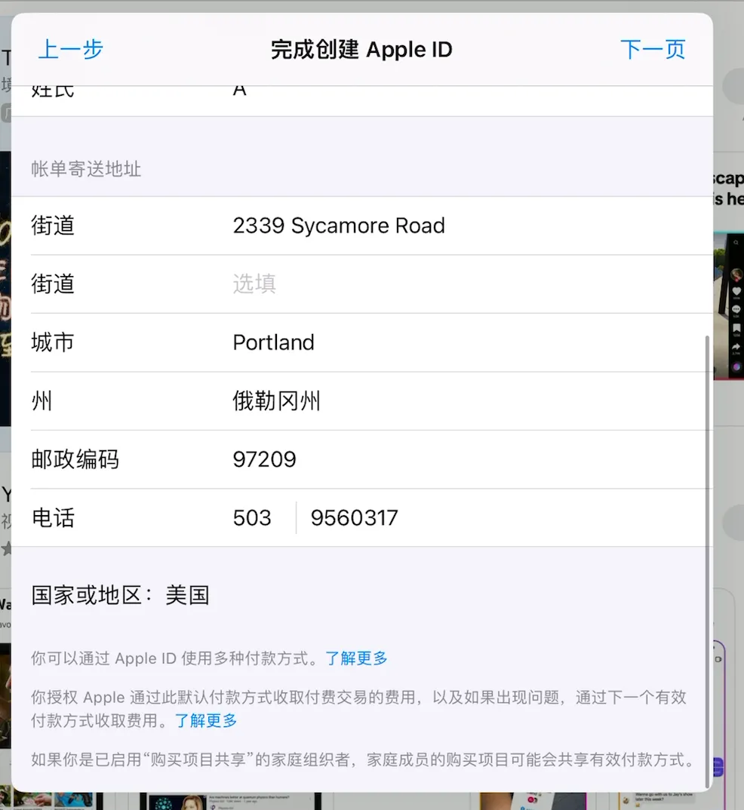Open 了解更多 link about payment methods

[x=356, y=658]
